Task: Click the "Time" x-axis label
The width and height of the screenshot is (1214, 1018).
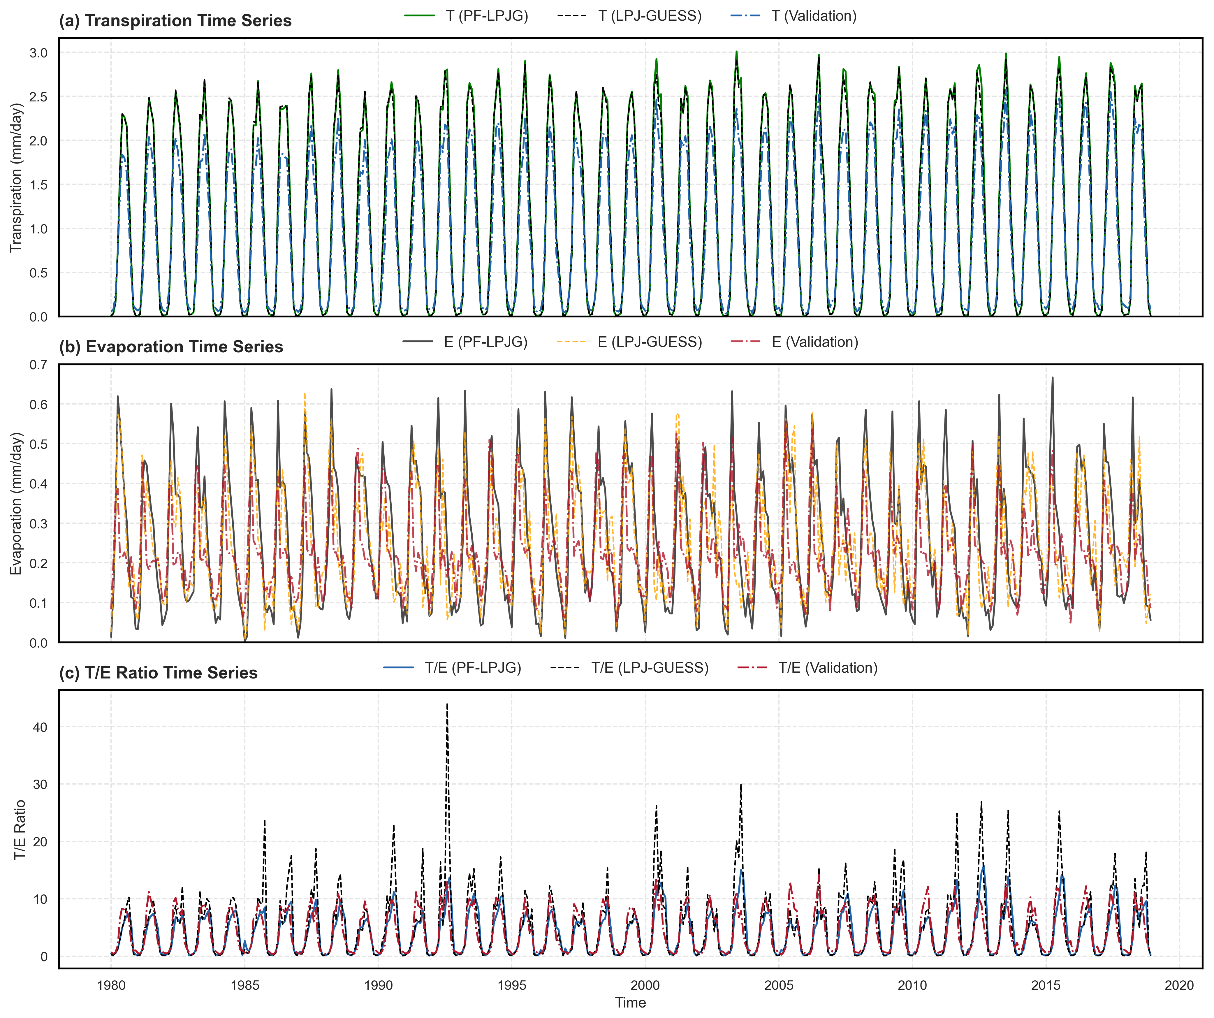Action: [x=630, y=1002]
